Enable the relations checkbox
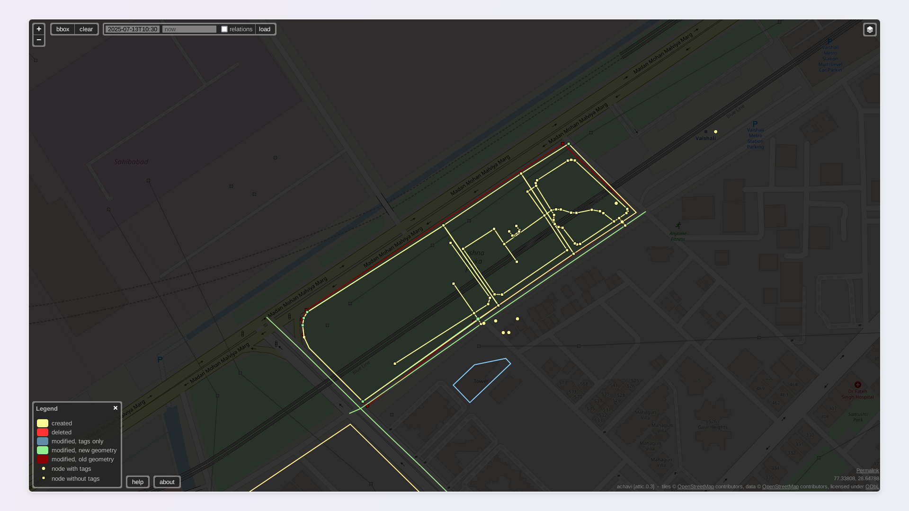This screenshot has height=511, width=909. point(224,29)
